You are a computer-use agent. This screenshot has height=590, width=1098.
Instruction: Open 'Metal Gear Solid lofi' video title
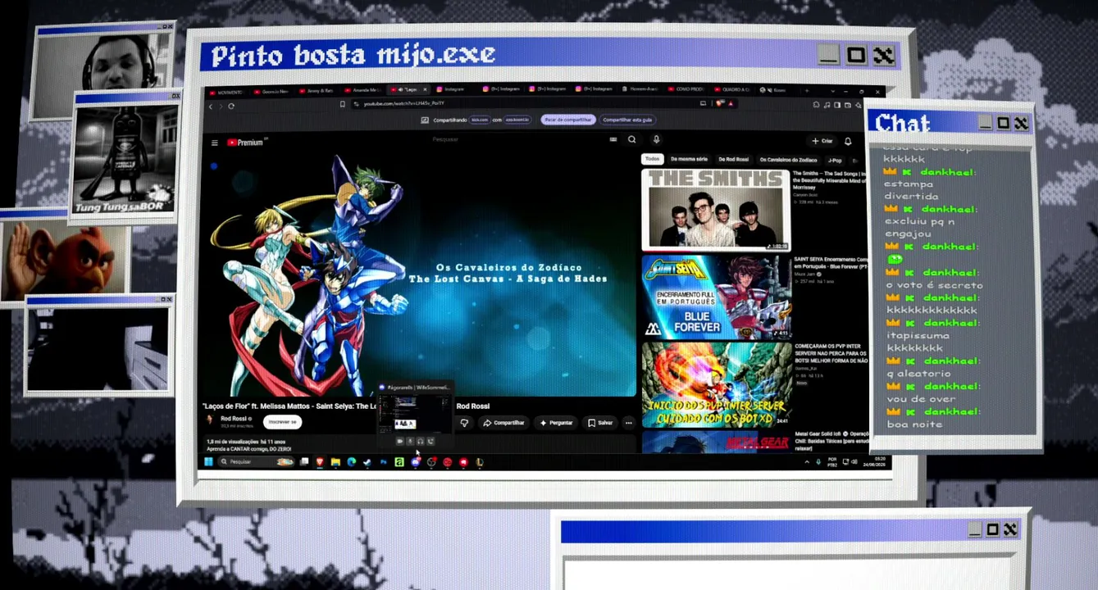click(831, 441)
